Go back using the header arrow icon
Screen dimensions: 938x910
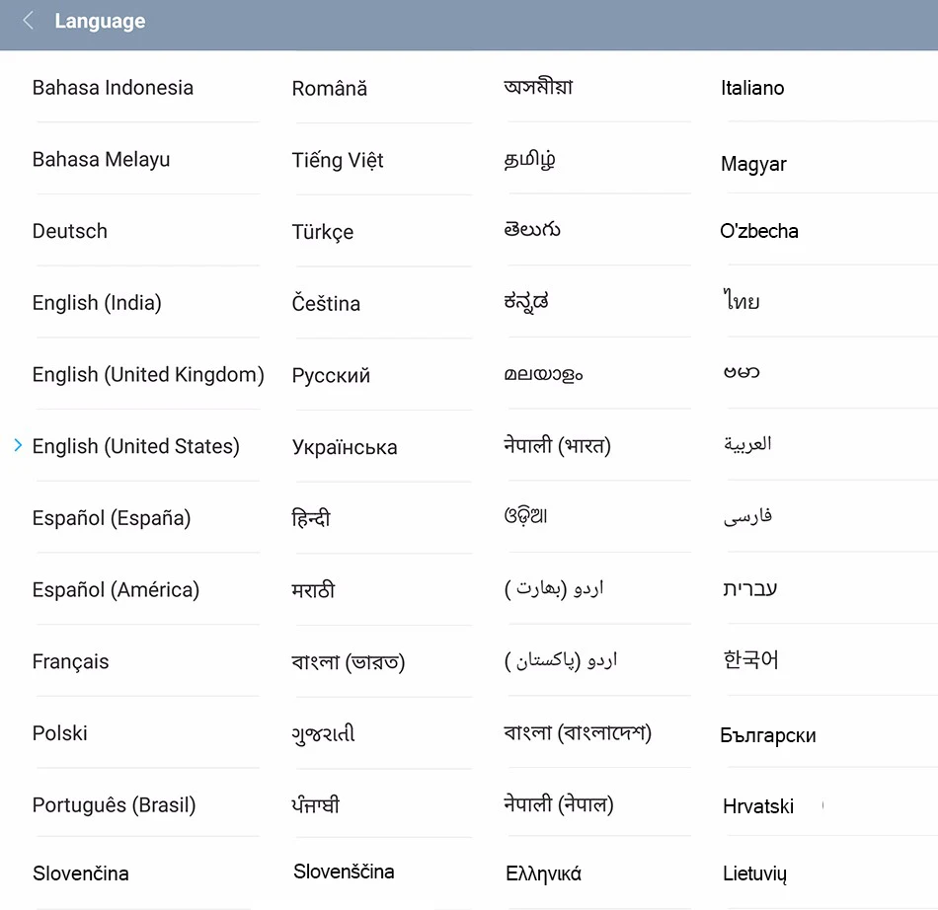(28, 21)
